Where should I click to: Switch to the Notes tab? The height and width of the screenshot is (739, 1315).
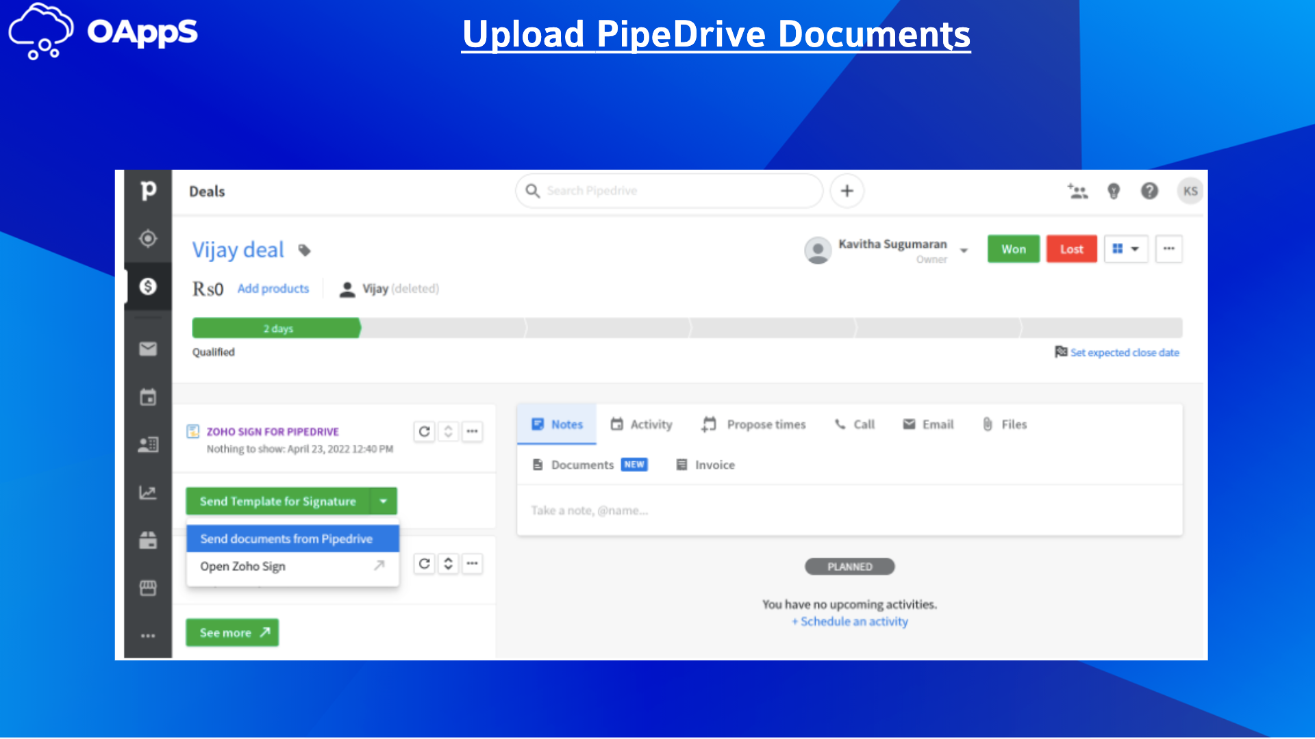(x=557, y=424)
